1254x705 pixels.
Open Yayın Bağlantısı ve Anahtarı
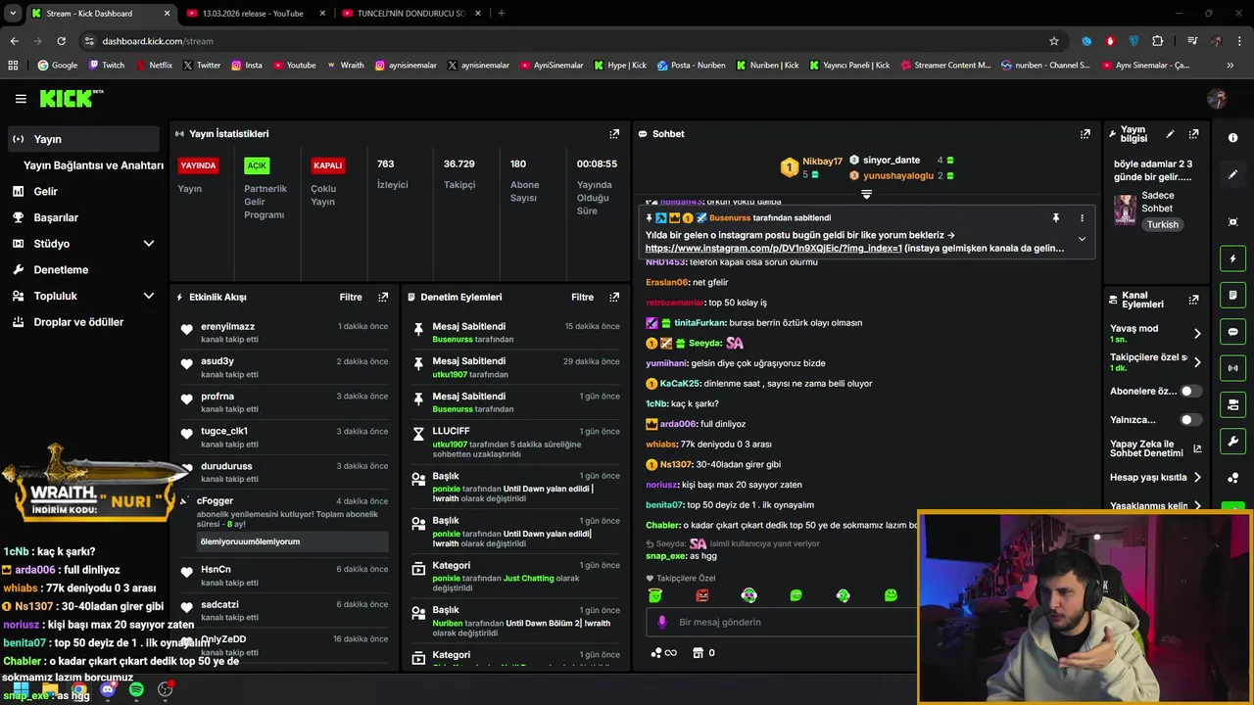point(93,165)
